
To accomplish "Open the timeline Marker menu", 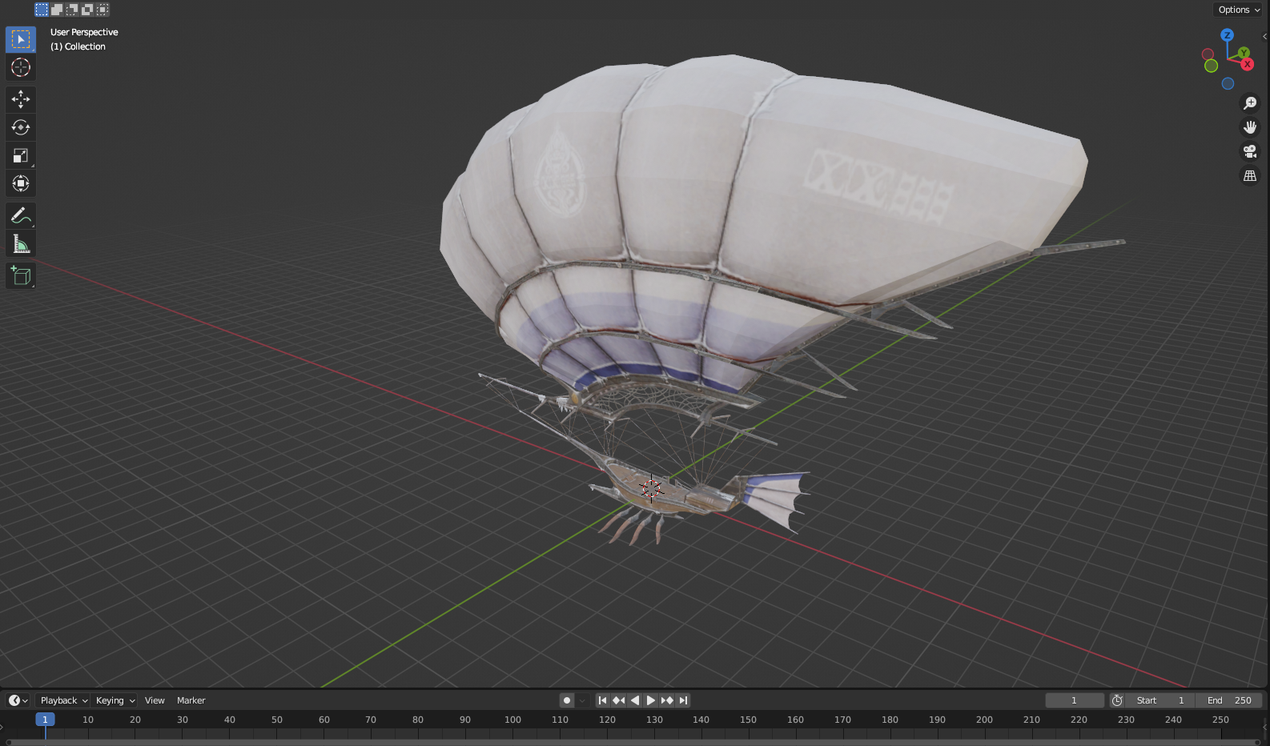I will [191, 700].
